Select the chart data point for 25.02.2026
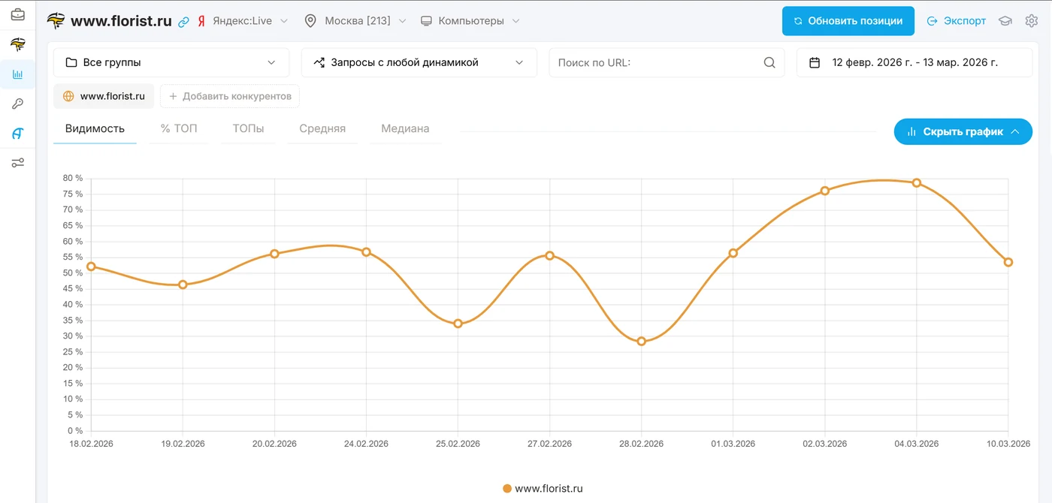Screen dimensions: 1052x503 pyautogui.click(x=458, y=324)
